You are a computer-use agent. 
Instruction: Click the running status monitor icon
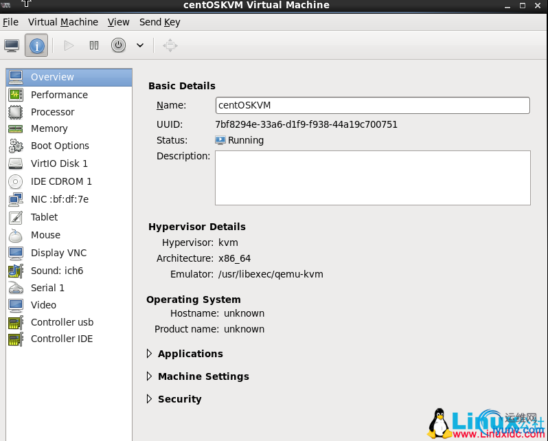220,140
